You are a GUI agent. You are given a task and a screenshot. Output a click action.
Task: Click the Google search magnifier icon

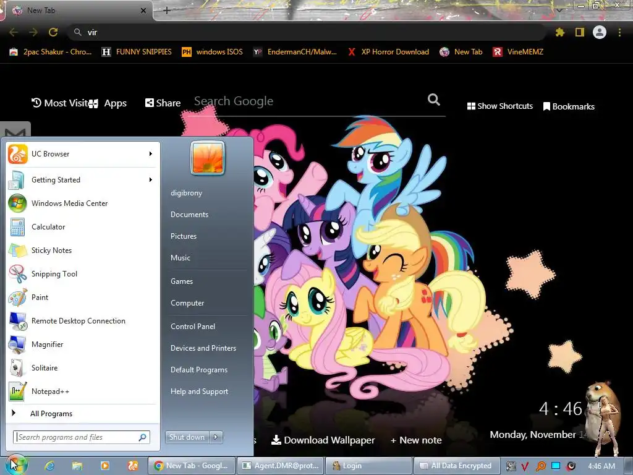tap(434, 100)
